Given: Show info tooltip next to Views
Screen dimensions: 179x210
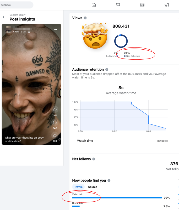Looking at the screenshot, I should click(x=85, y=18).
